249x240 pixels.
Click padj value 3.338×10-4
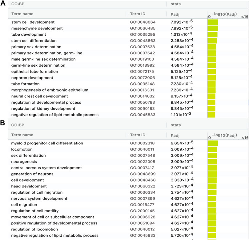click(182, 180)
